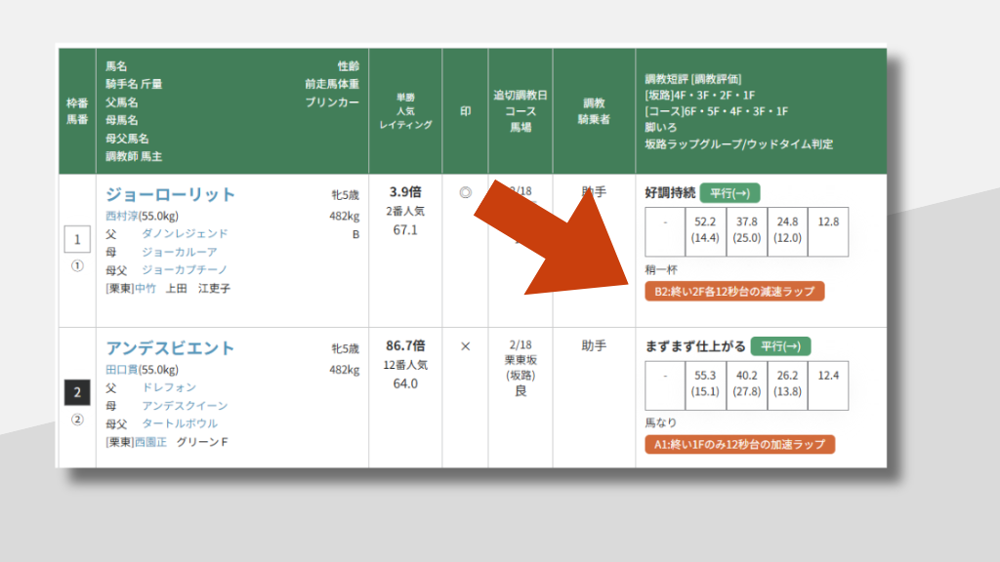Click the 52.2 time cell for ジョーローリット
Image resolution: width=1000 pixels, height=562 pixels.
click(x=705, y=229)
